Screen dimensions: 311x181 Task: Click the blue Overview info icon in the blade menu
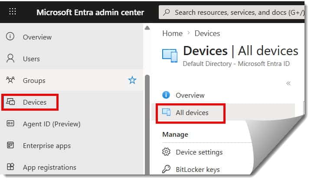click(166, 95)
